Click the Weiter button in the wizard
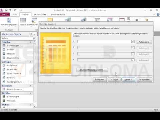The image size is (160, 120). (x=128, y=80)
